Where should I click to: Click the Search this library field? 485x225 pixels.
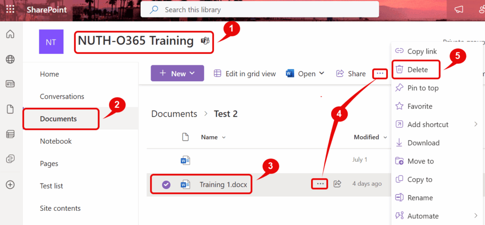coord(260,9)
